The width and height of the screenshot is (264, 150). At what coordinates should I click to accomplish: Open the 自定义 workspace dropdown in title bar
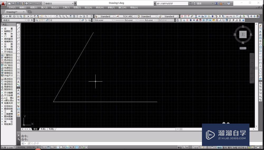pos(58,3)
